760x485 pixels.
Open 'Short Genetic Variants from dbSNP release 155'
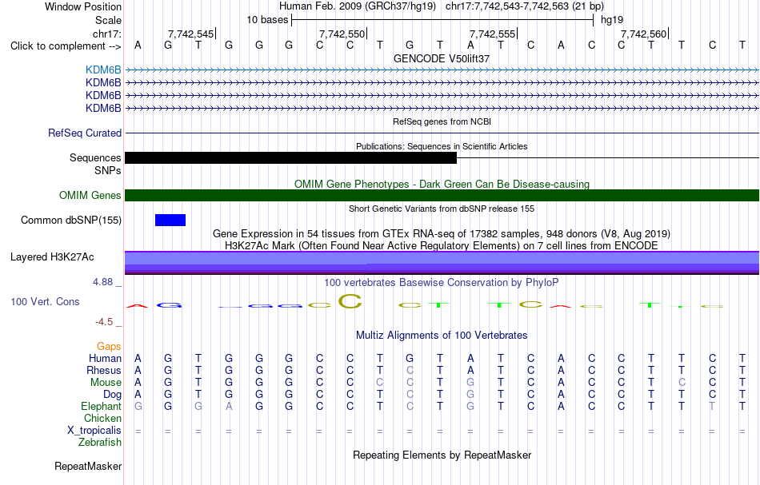(442, 209)
